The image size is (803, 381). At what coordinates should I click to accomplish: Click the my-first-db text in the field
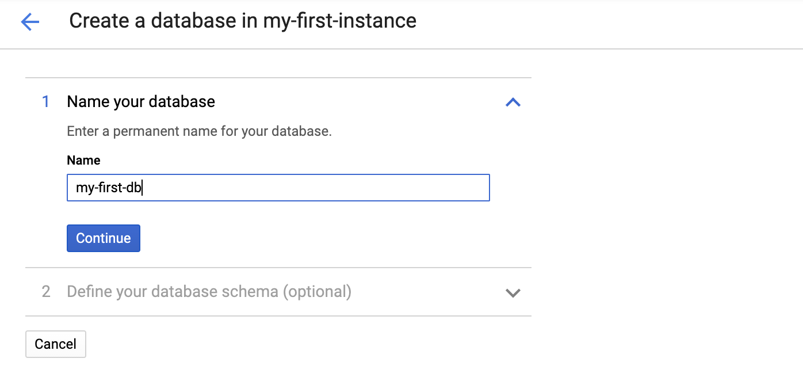pyautogui.click(x=109, y=188)
